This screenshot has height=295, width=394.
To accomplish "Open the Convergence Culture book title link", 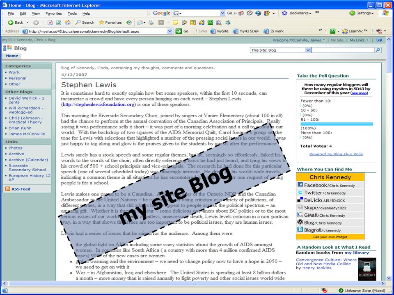I will coord(326,262).
